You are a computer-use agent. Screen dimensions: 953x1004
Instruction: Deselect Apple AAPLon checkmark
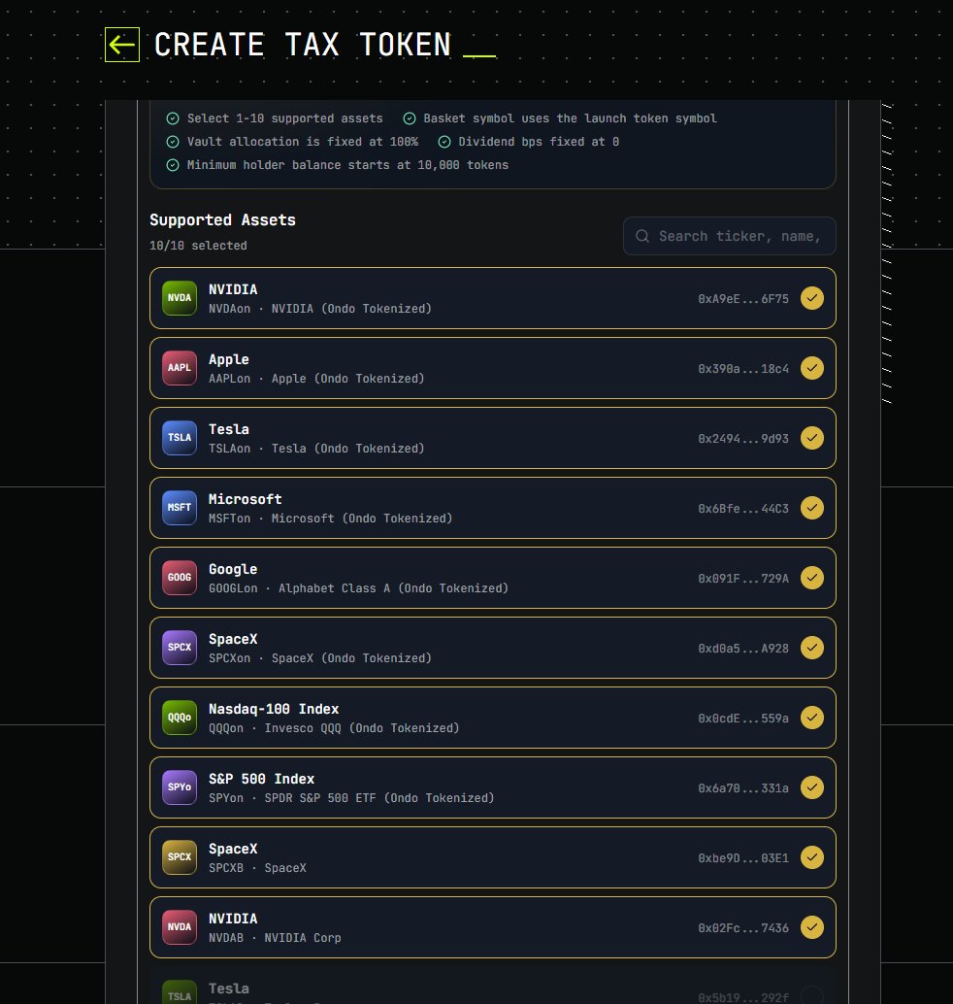coord(812,368)
